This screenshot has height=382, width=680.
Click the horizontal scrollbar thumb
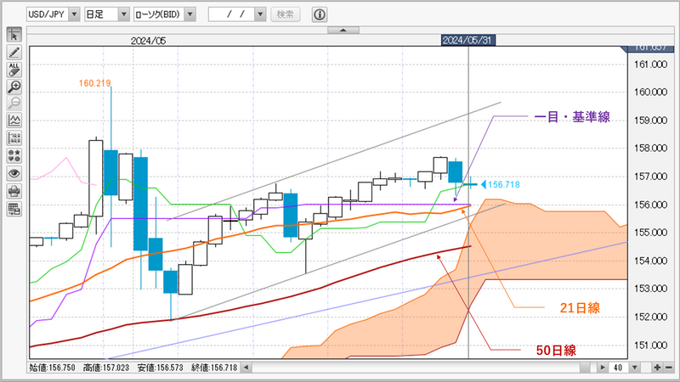585,368
